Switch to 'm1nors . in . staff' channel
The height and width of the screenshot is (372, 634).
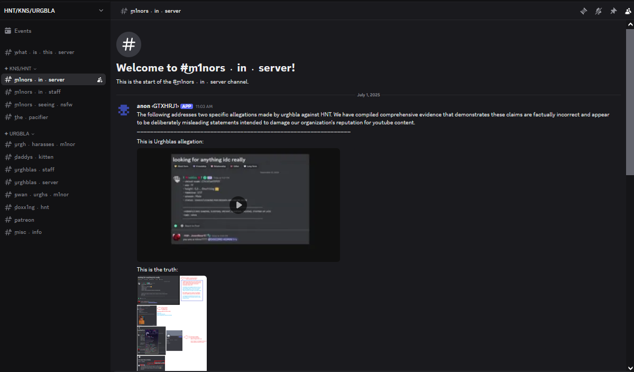(53, 92)
